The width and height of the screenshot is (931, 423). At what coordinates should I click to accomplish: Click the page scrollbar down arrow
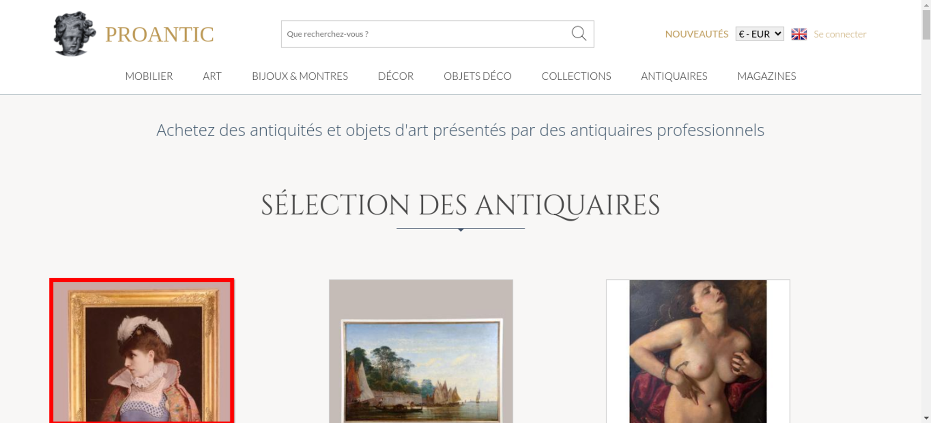pos(926,418)
